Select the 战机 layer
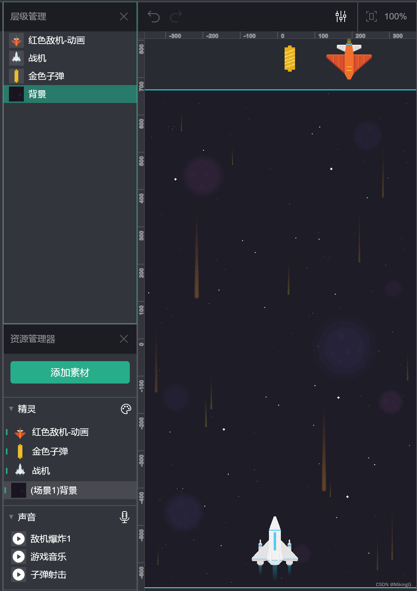Viewport: 417px width, 591px height. [x=70, y=58]
